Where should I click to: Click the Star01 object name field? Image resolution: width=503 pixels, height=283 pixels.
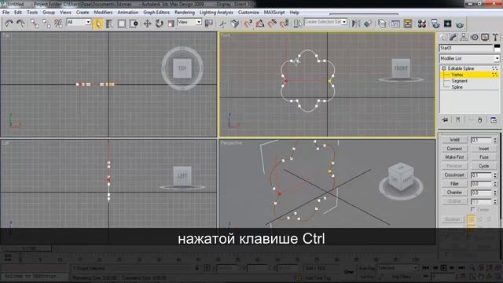466,48
